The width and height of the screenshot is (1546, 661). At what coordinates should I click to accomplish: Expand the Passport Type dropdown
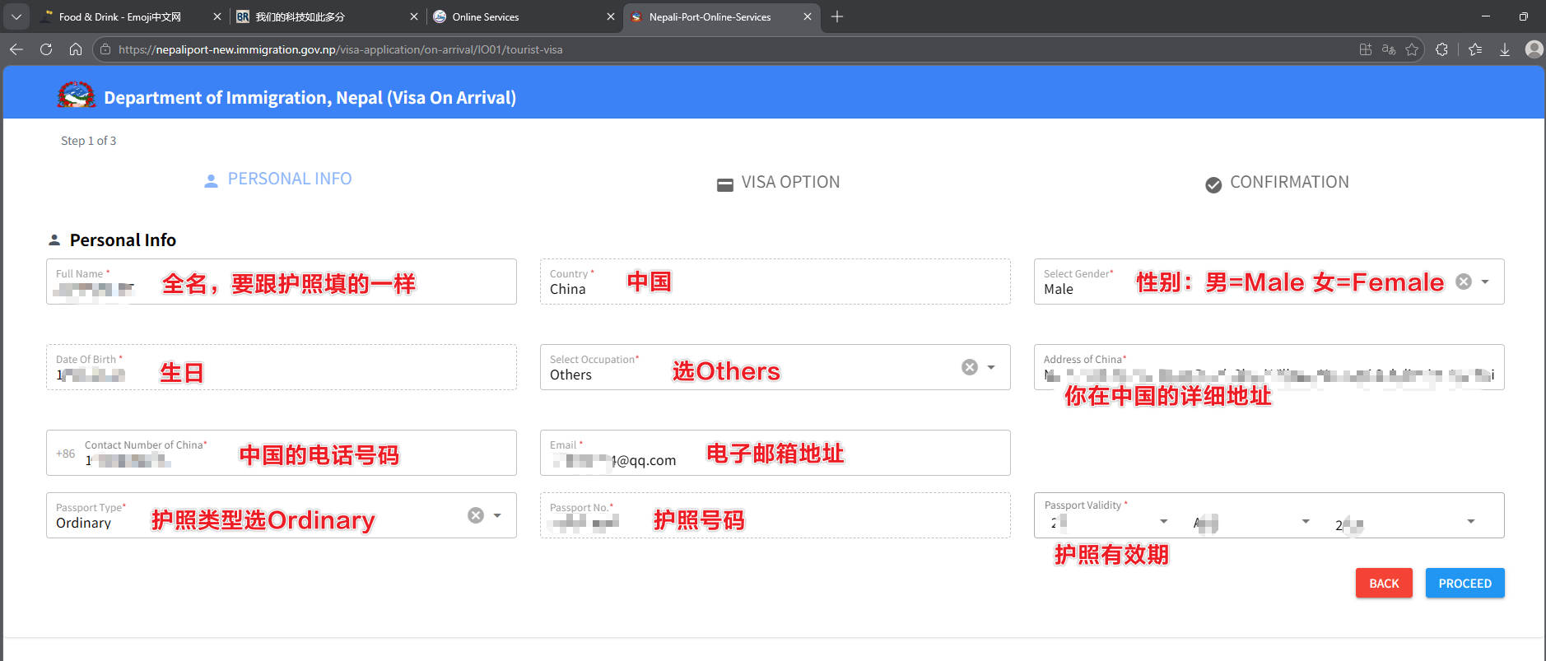pos(497,515)
